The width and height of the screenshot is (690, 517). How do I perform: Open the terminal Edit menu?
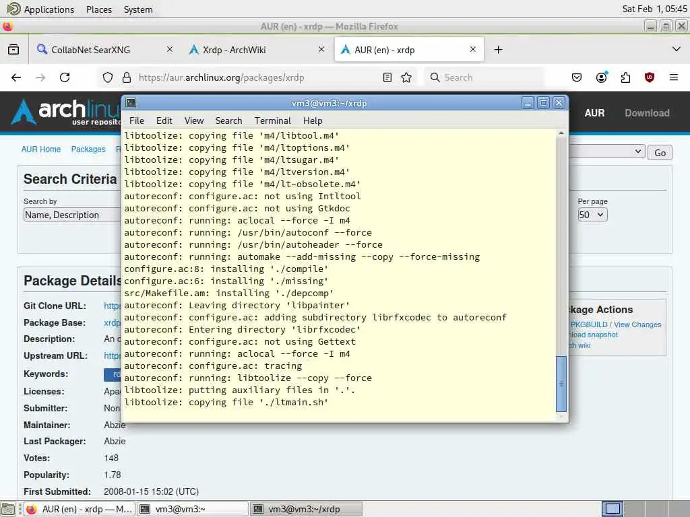coord(164,120)
